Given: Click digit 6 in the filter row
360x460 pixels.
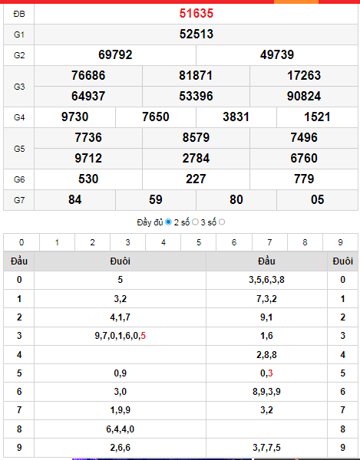Looking at the screenshot, I should tap(234, 242).
